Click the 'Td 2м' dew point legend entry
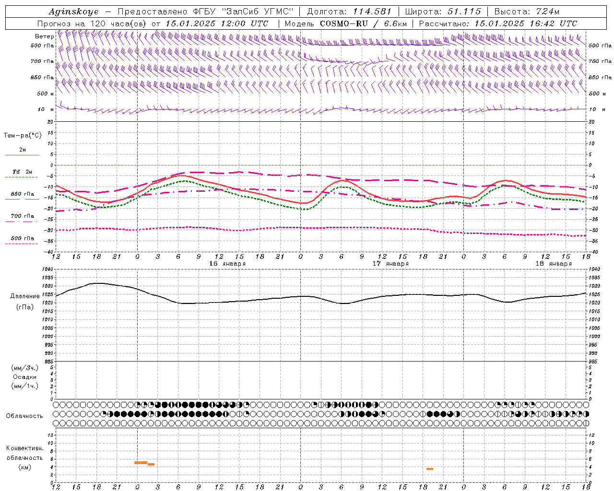This screenshot has height=491, width=614. coord(23,172)
